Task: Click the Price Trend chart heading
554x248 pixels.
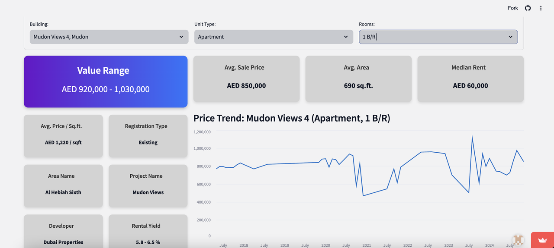Action: [292, 118]
